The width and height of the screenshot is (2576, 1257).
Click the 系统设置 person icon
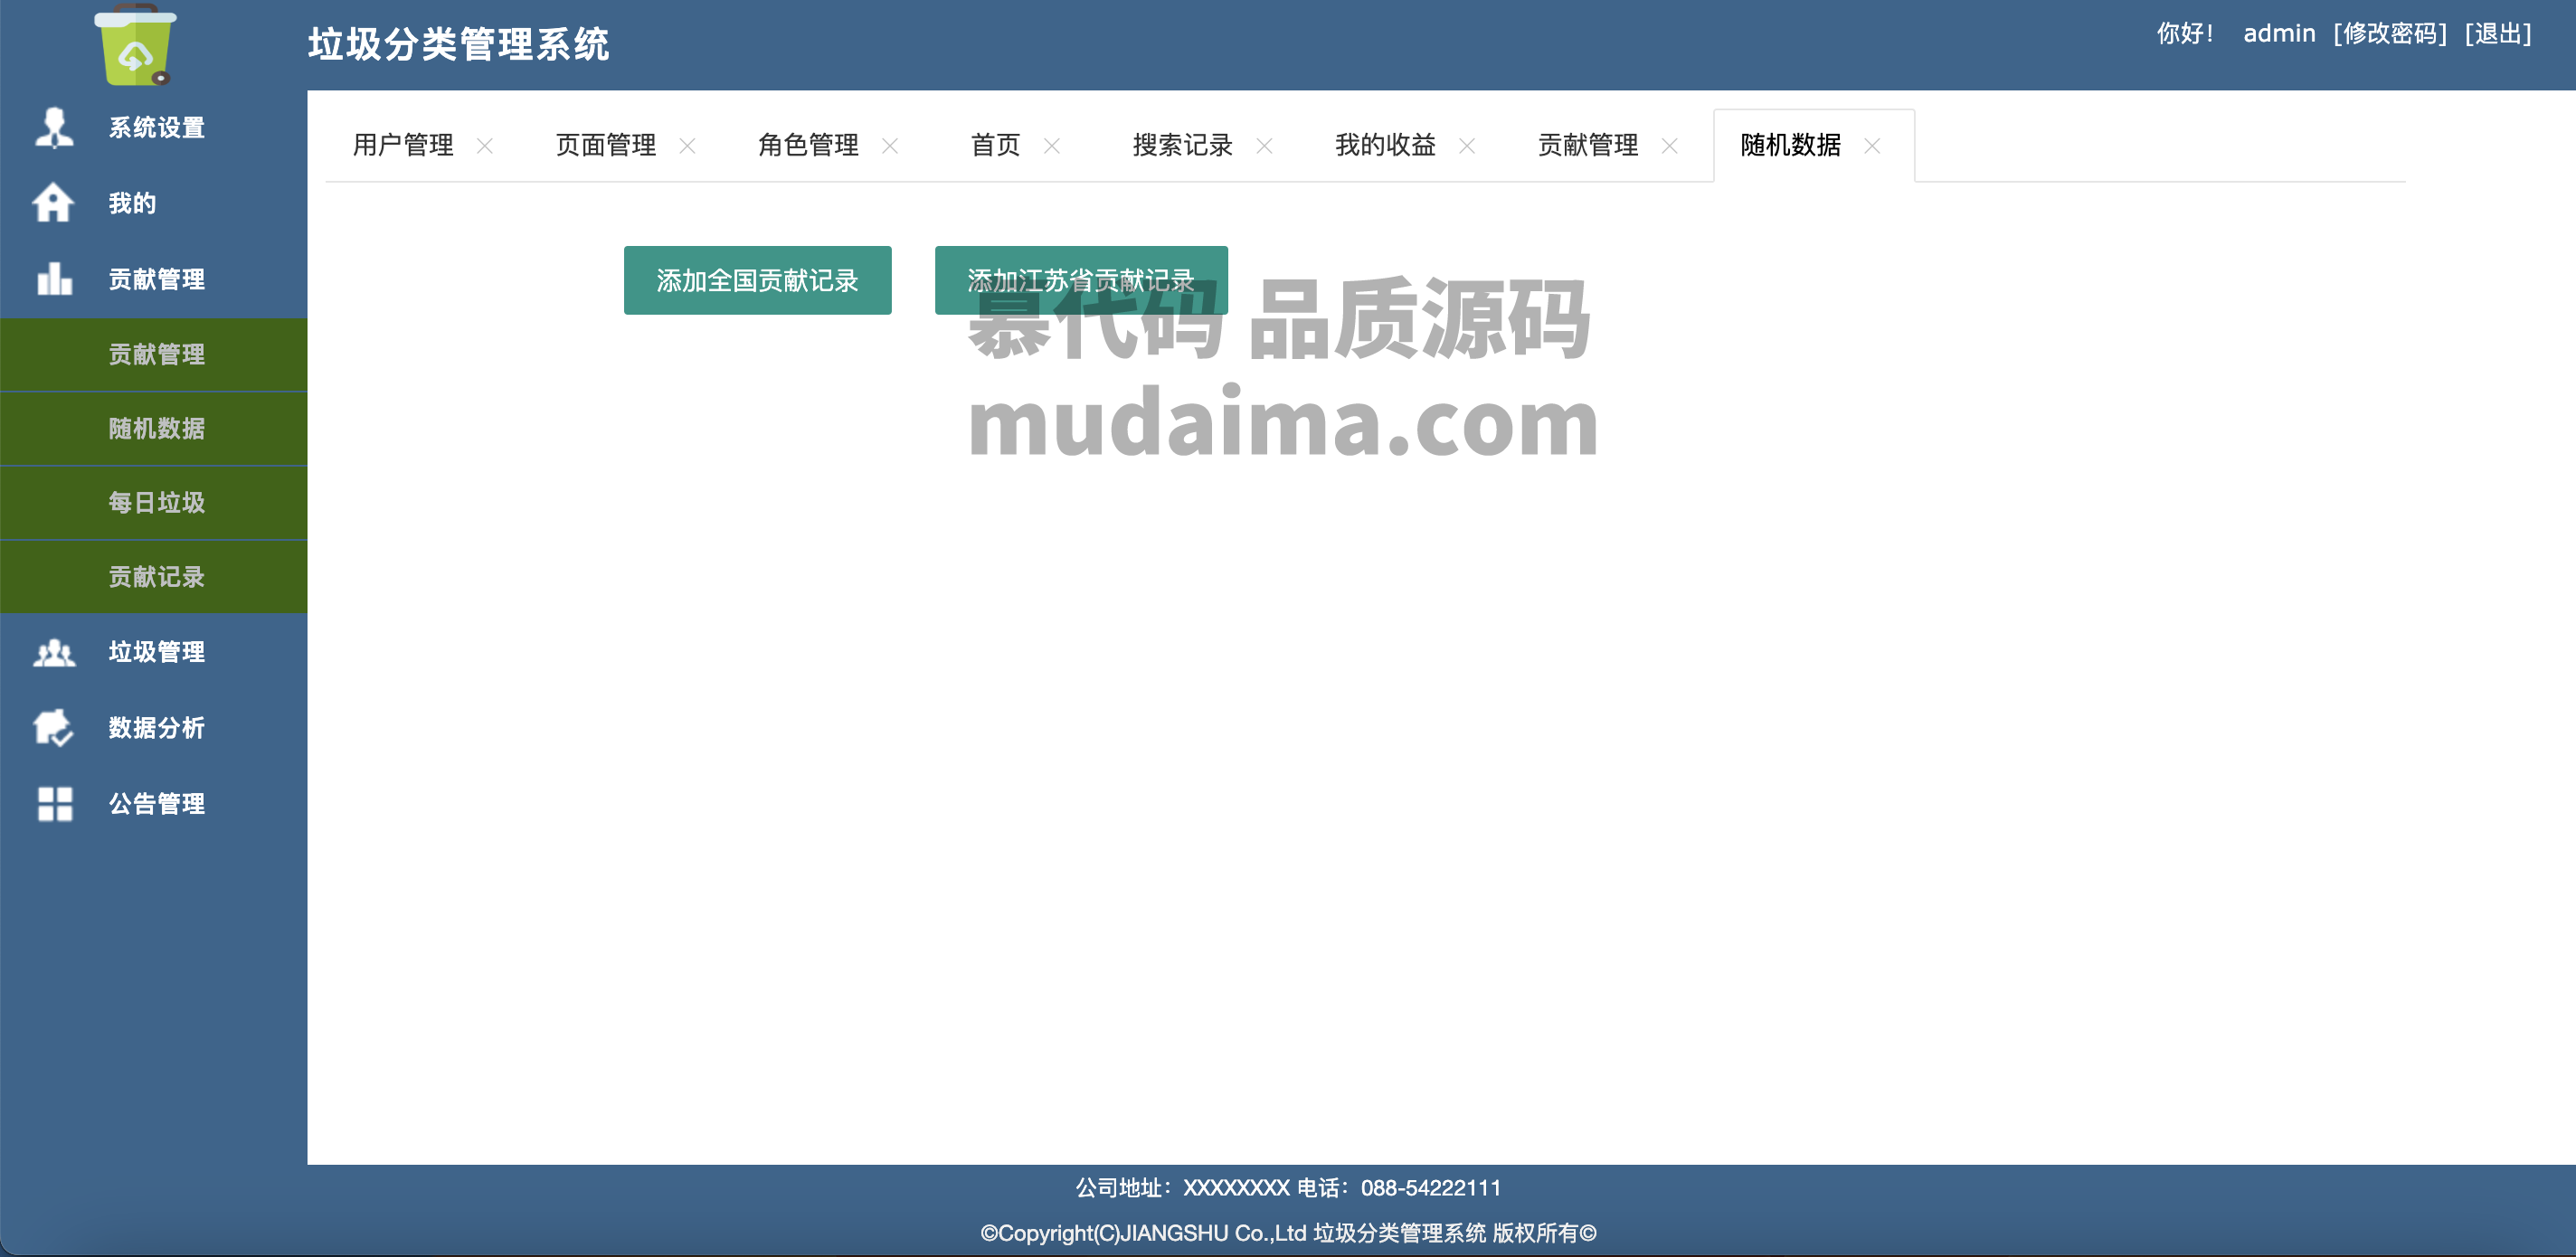54,128
